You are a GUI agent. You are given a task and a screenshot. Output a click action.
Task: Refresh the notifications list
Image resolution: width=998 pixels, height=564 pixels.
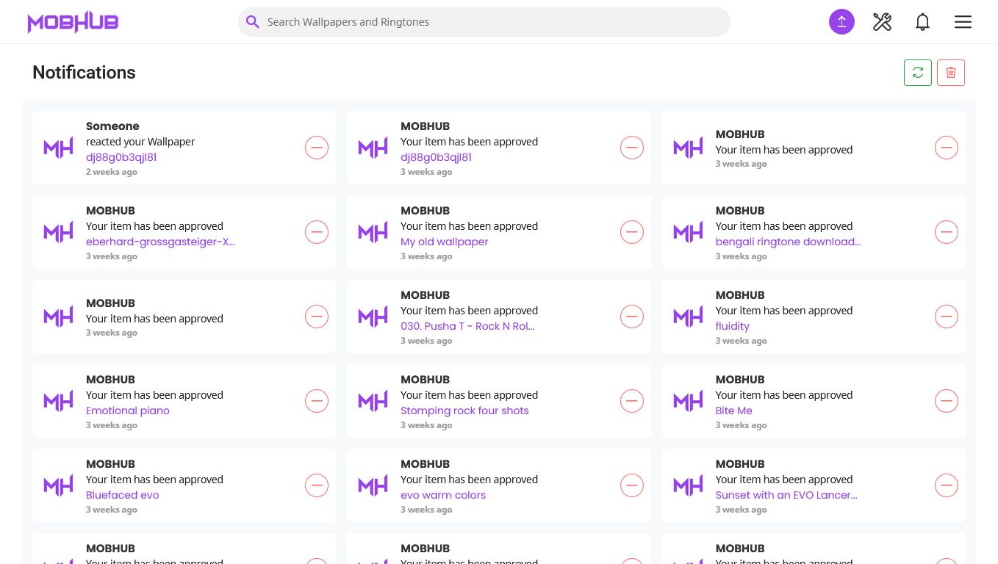[x=918, y=73]
